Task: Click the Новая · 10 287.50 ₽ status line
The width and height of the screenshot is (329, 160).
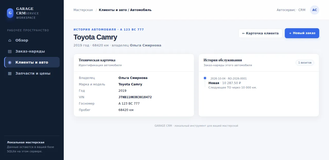Action: click(225, 83)
